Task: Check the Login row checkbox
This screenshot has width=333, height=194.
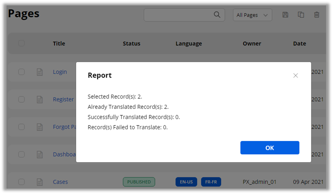Action: pos(21,72)
